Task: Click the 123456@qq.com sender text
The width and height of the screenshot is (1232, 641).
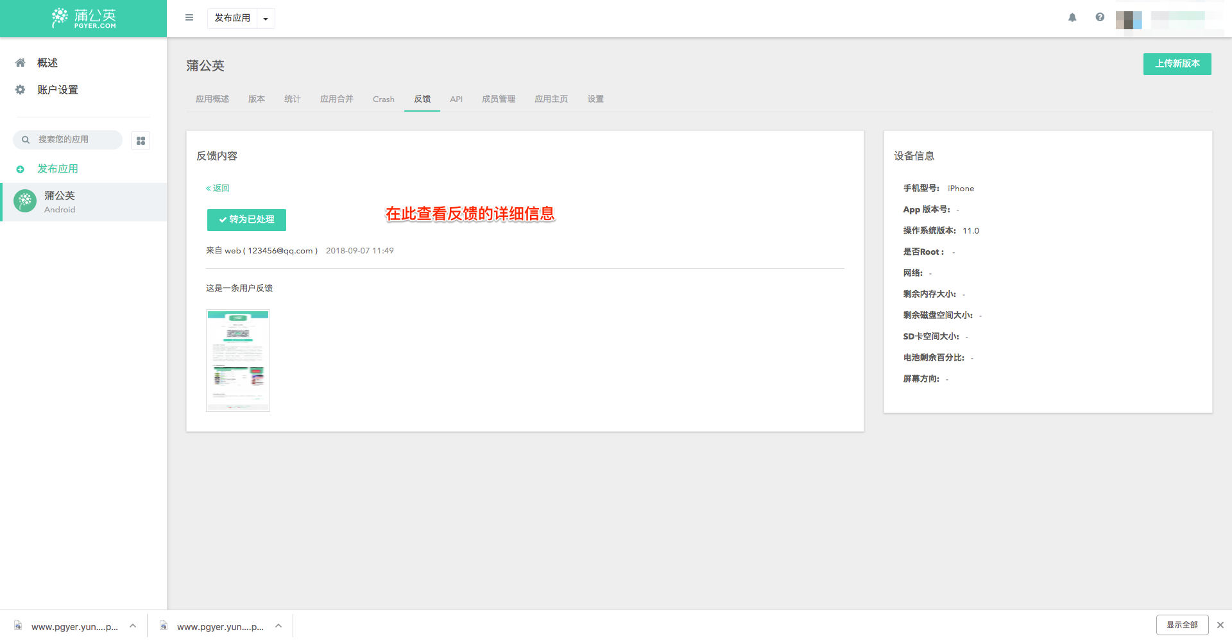Action: click(x=280, y=251)
